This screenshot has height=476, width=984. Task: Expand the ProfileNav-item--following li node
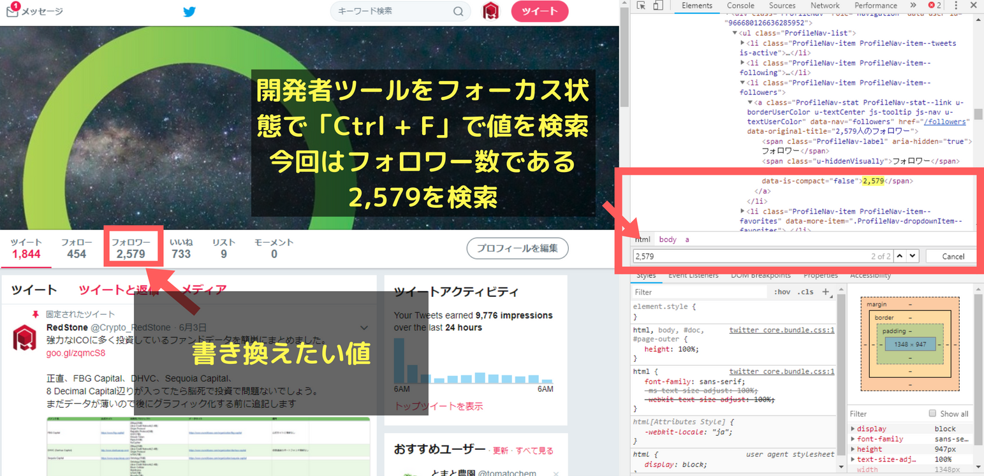click(x=742, y=63)
